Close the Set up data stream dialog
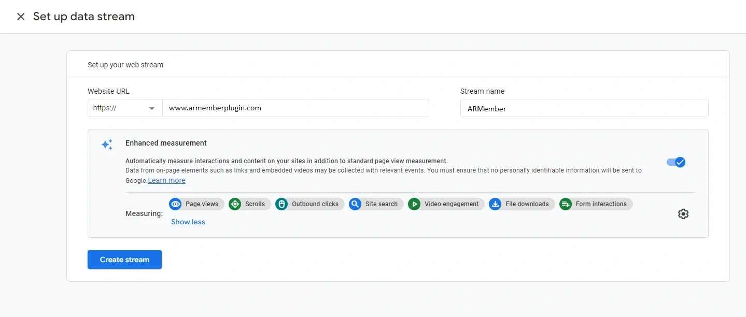This screenshot has width=746, height=317. coord(21,17)
